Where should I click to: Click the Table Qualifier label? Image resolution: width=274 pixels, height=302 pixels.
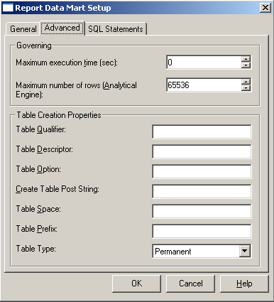click(x=41, y=129)
